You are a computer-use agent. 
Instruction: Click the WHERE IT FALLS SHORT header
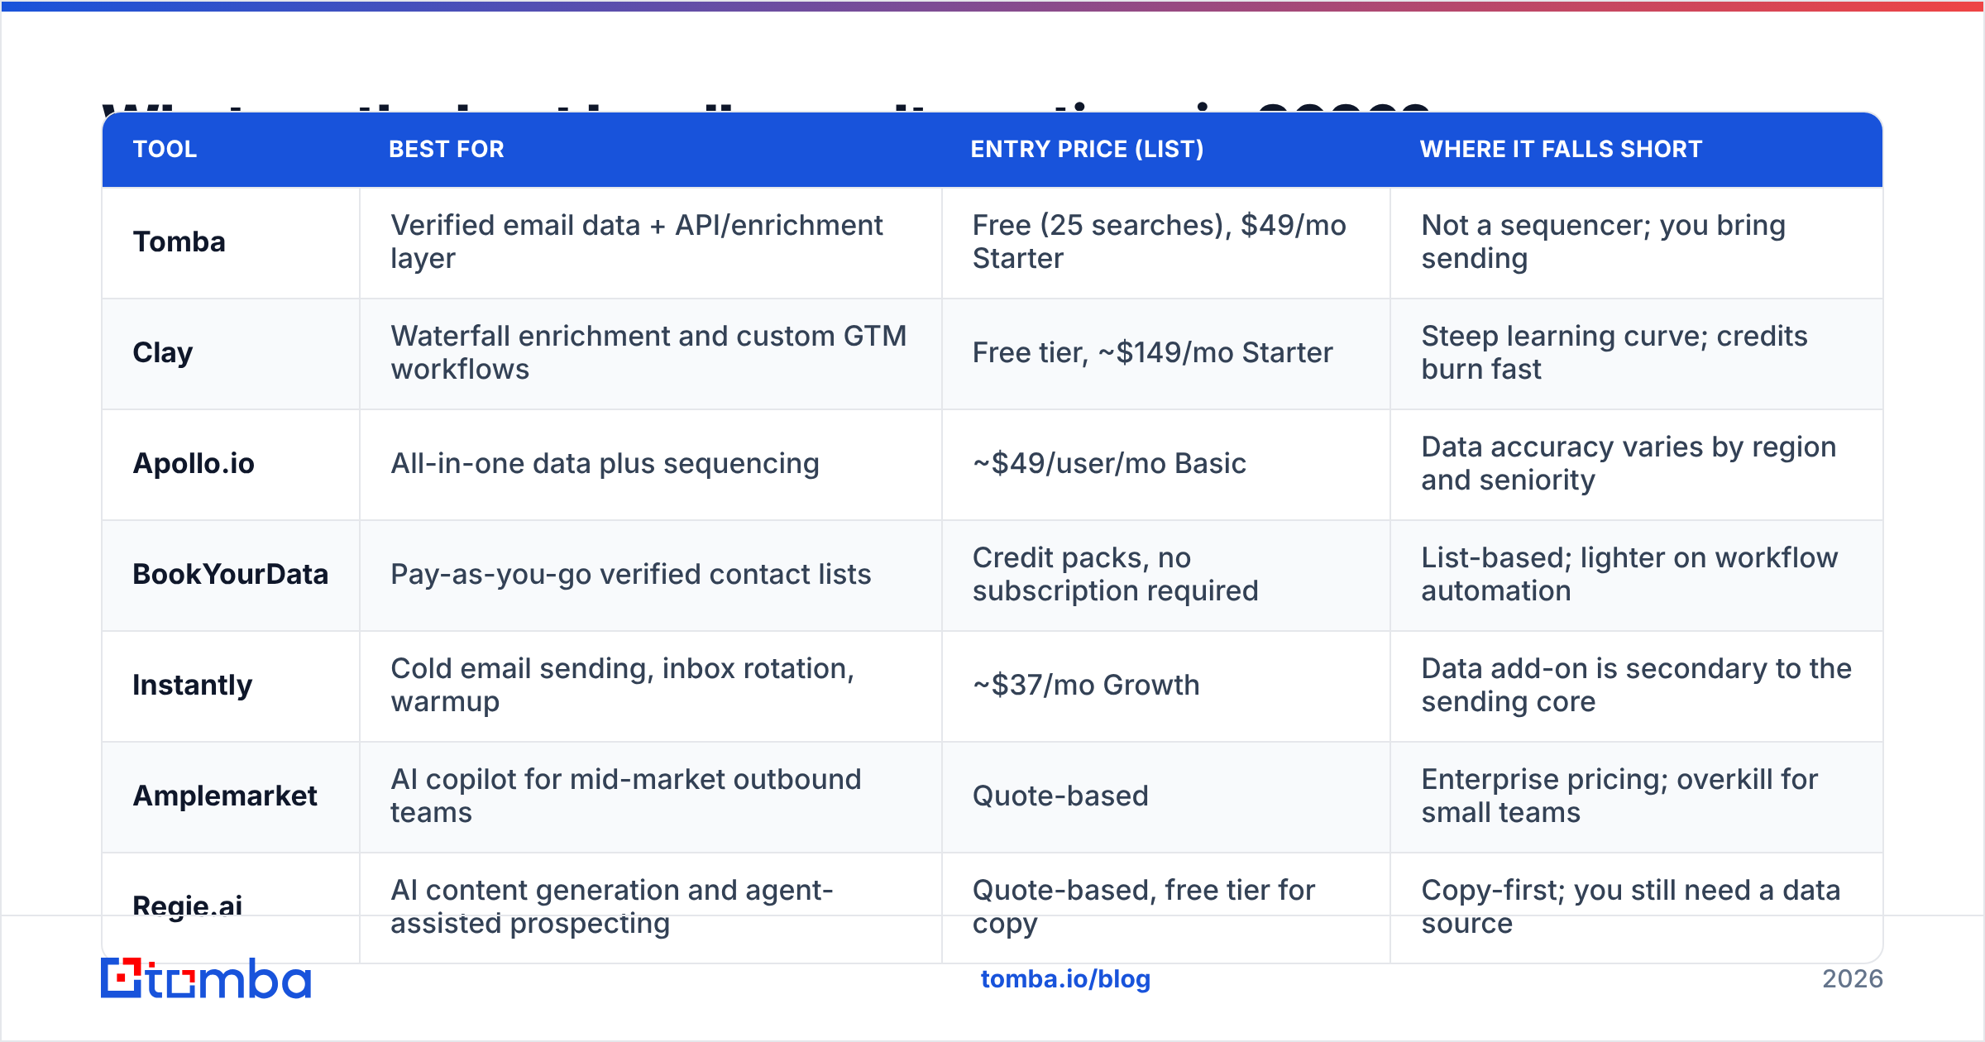coord(1562,149)
